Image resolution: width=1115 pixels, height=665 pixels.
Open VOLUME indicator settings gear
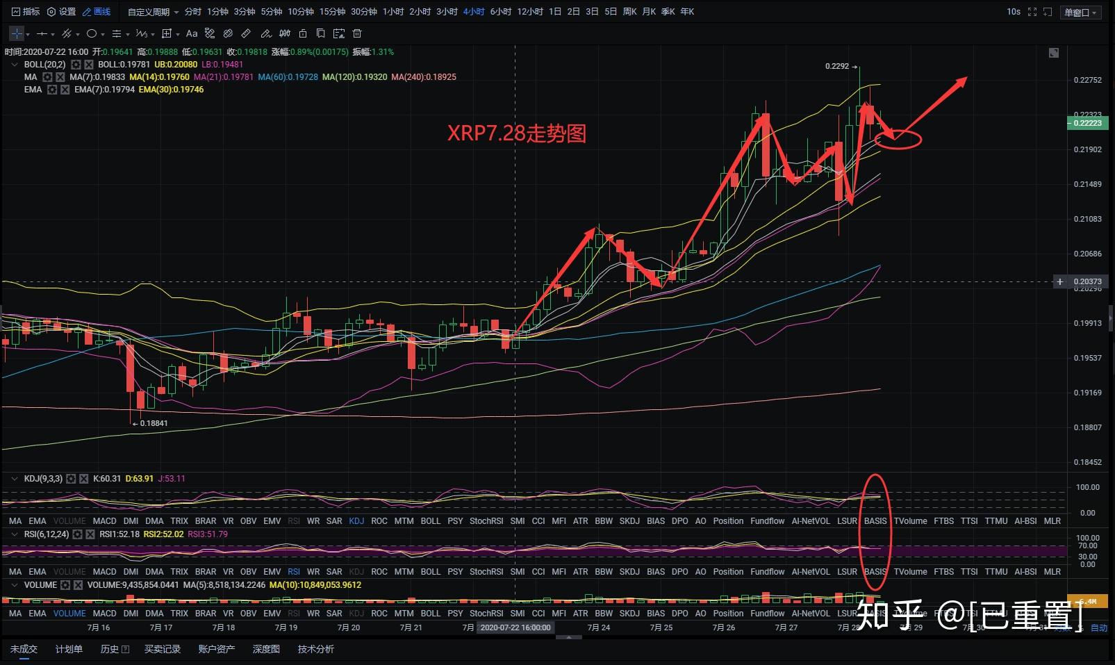[x=65, y=585]
